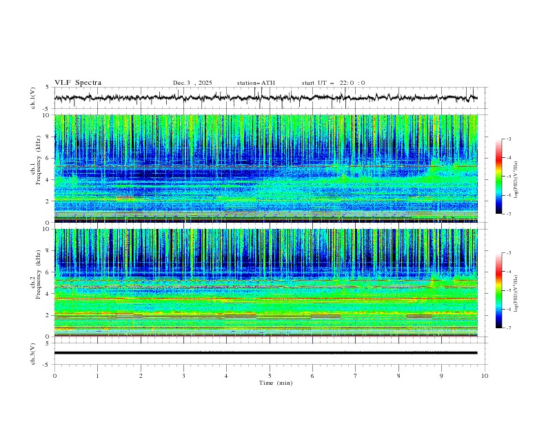The width and height of the screenshot is (546, 422).
Task: Click the ch.2 spectrogram panel
Action: [x=265, y=283]
